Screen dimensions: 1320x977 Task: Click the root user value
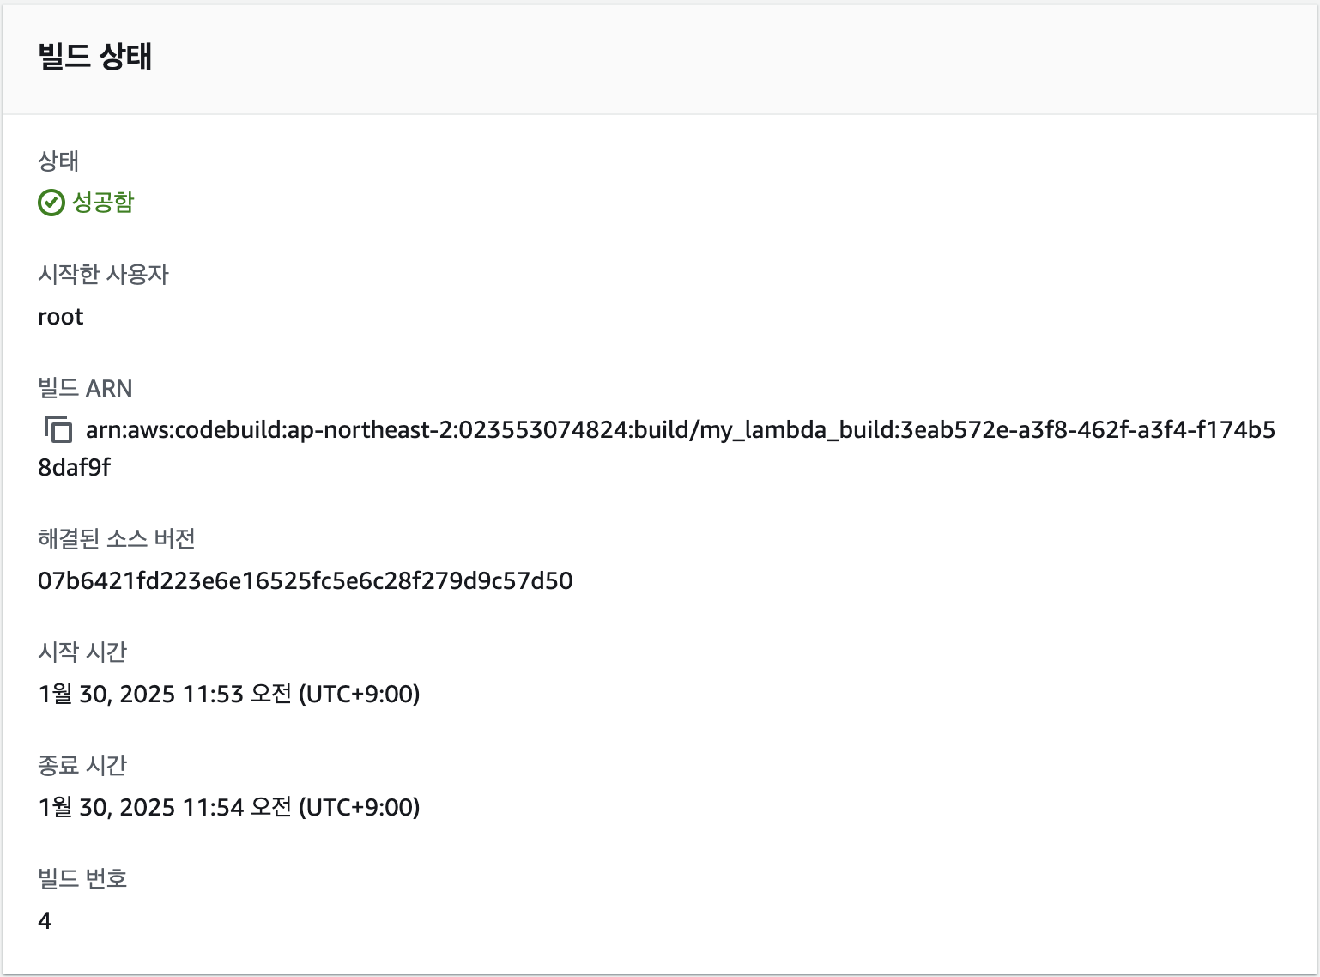tap(61, 317)
